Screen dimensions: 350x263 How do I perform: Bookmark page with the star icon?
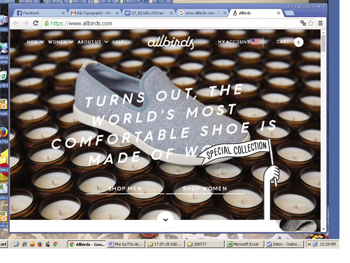(311, 23)
